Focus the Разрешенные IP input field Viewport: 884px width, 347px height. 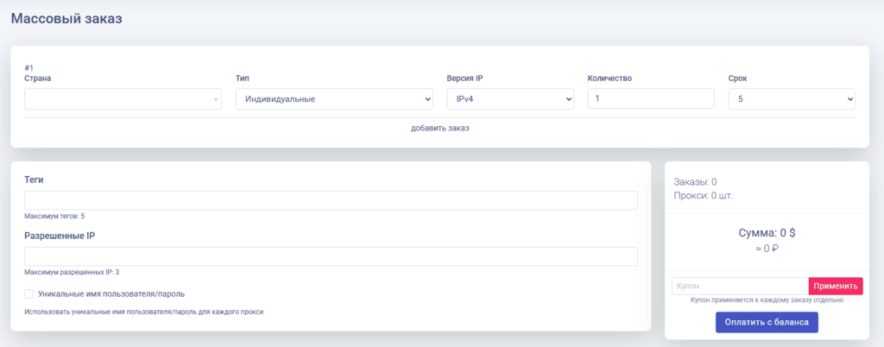coord(331,256)
